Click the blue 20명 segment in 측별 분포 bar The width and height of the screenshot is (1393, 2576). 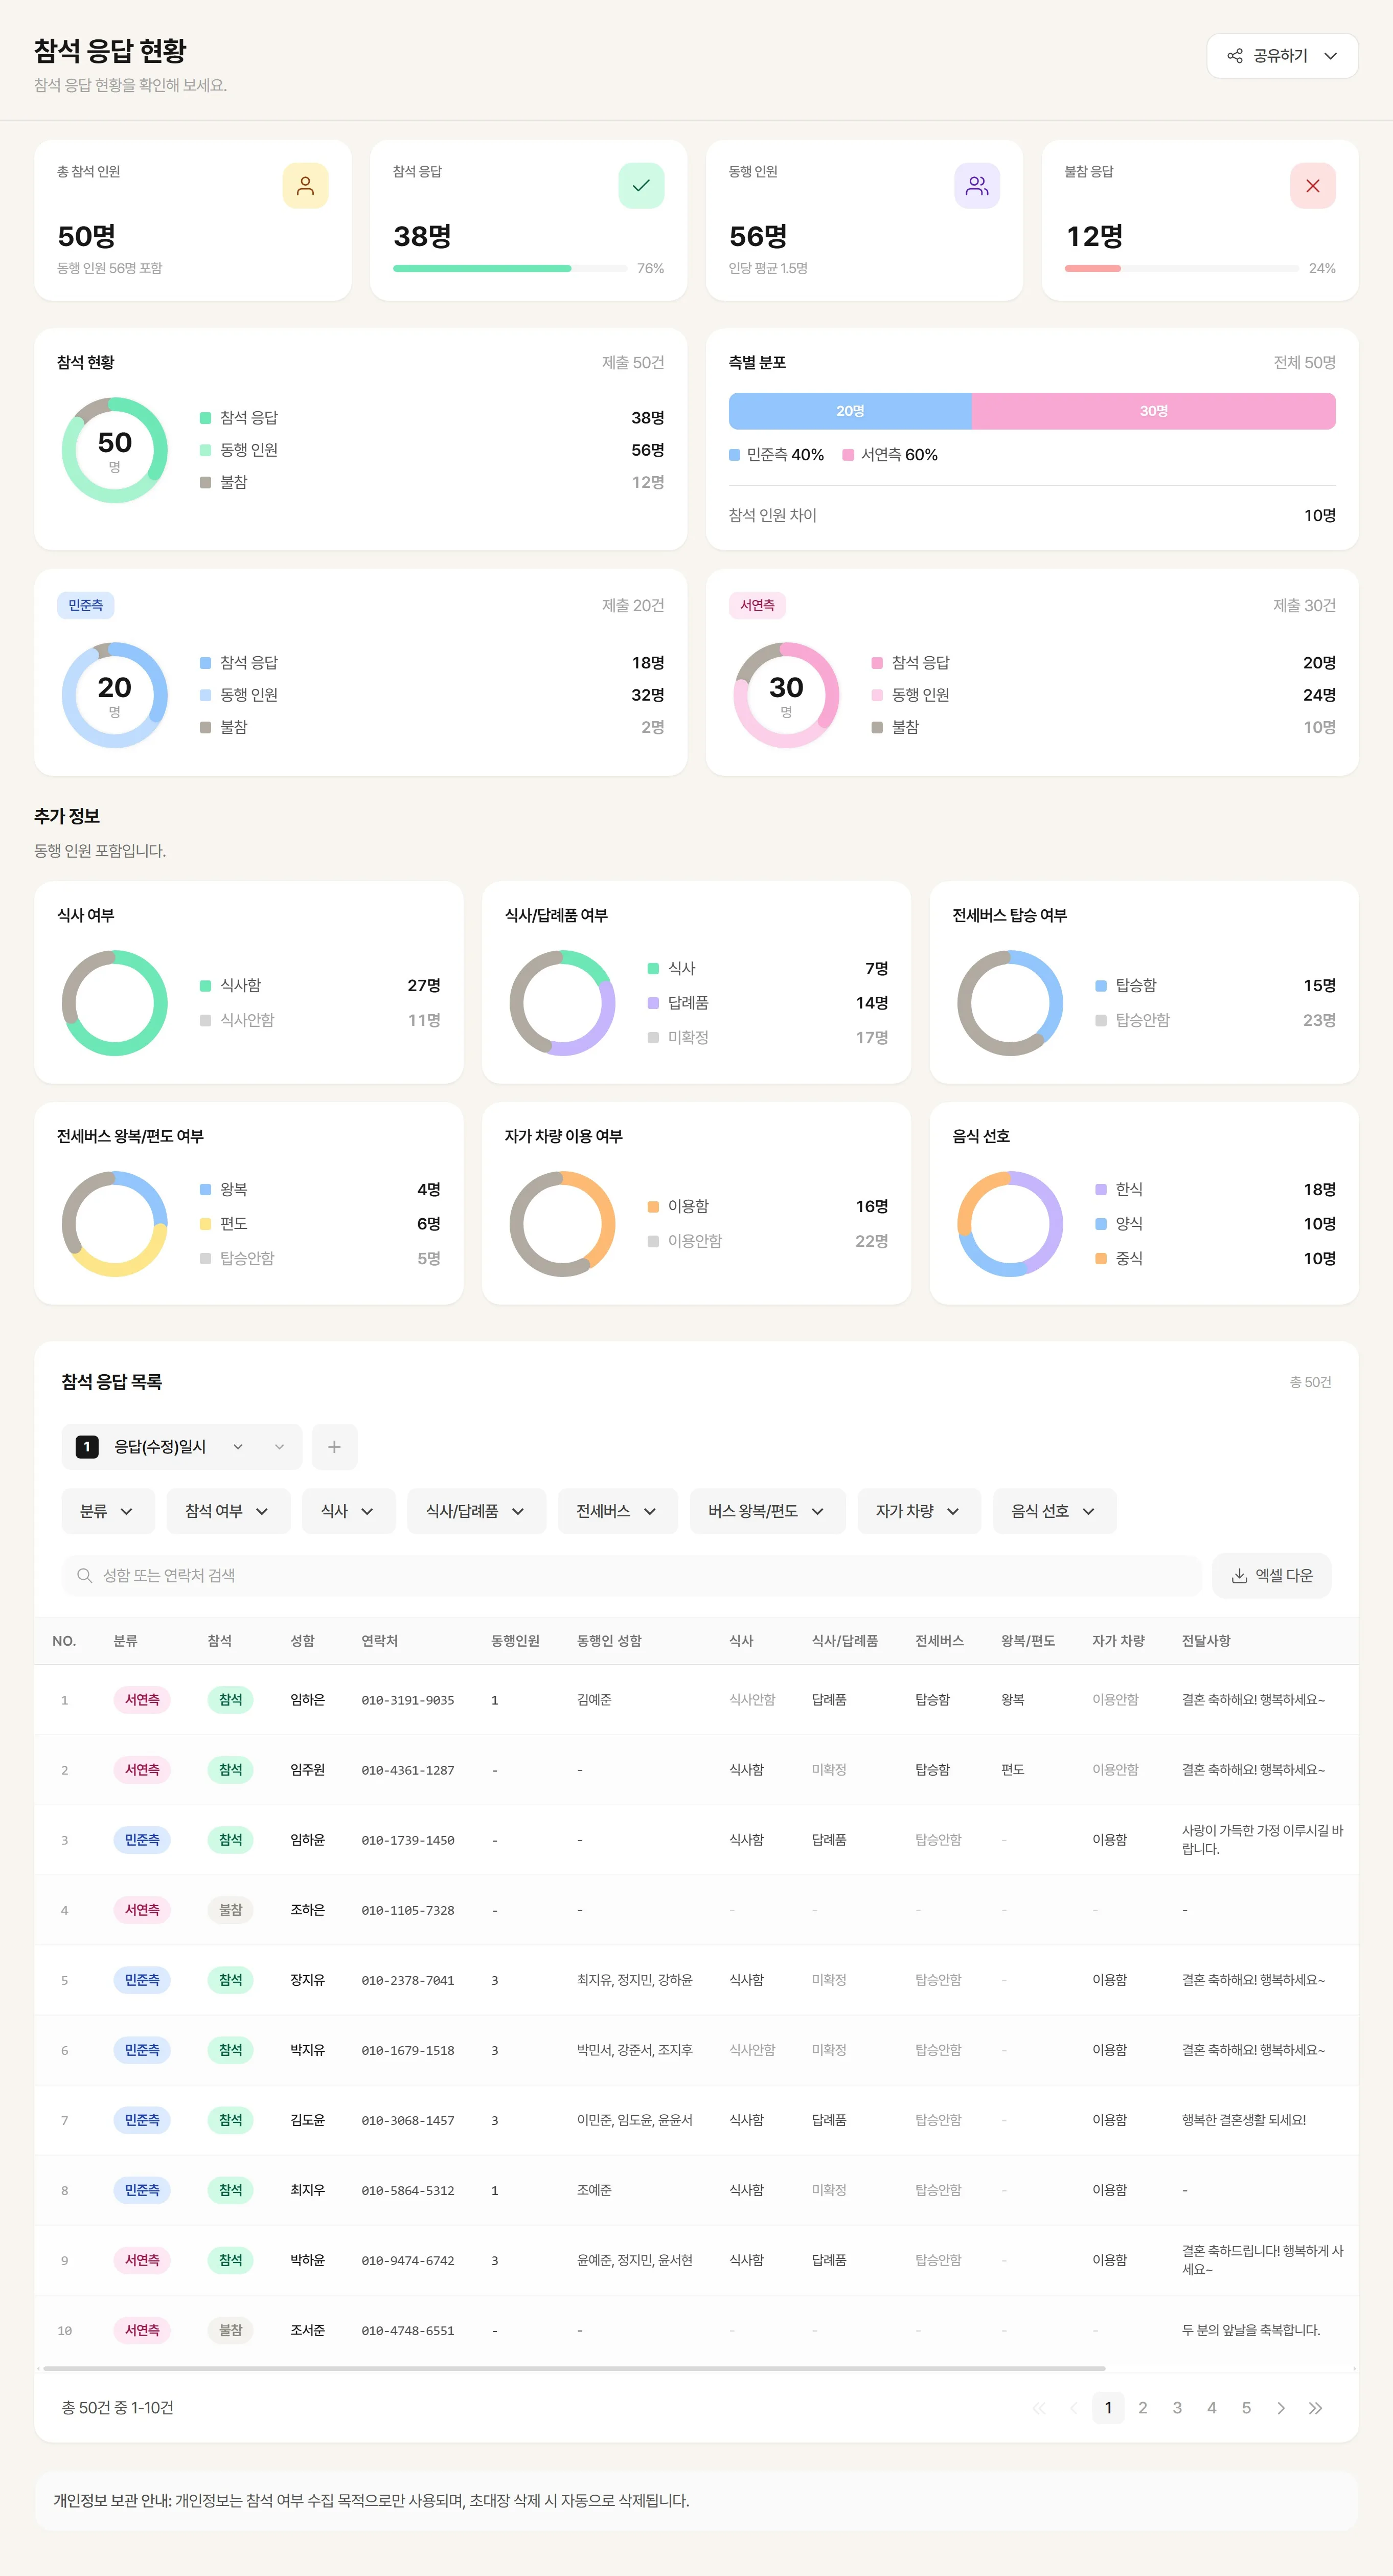[x=851, y=411]
